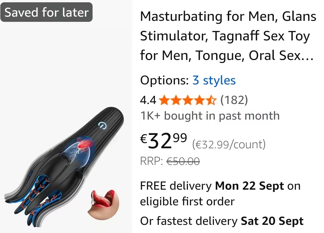This screenshot has height=233, width=324.
Task: Click the Saved for later badge
Action: 47,12
